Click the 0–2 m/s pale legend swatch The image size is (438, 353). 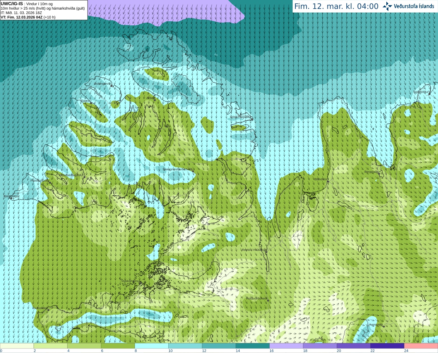tap(17, 346)
